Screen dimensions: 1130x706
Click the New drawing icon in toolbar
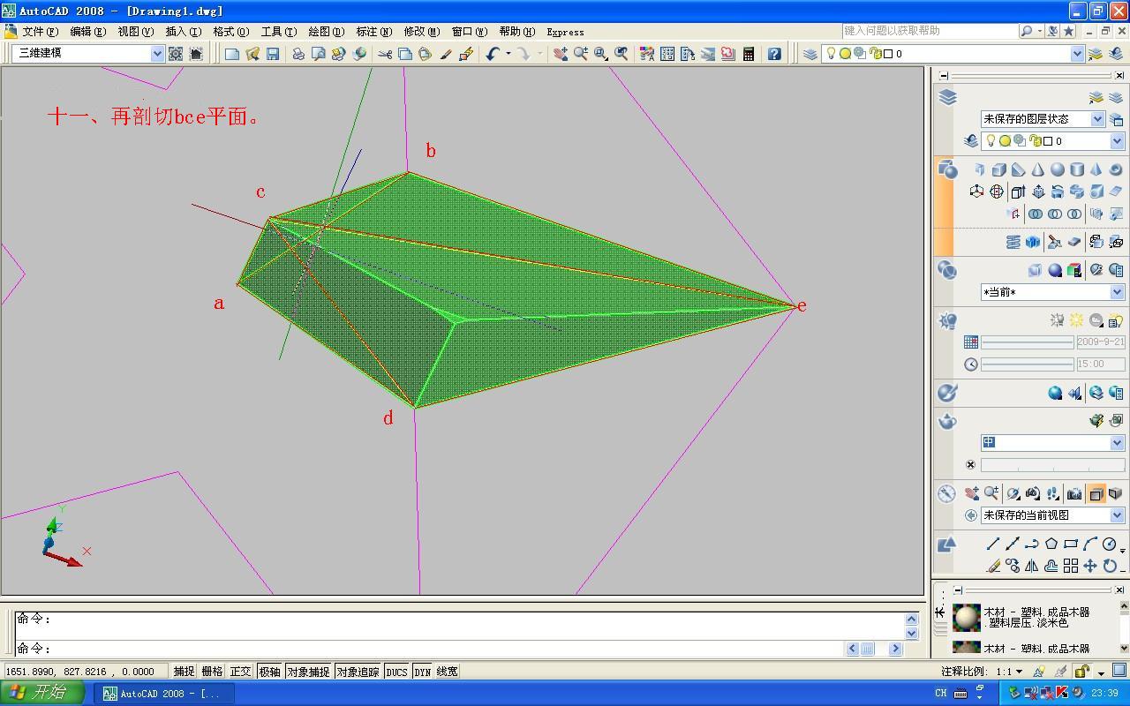click(232, 54)
